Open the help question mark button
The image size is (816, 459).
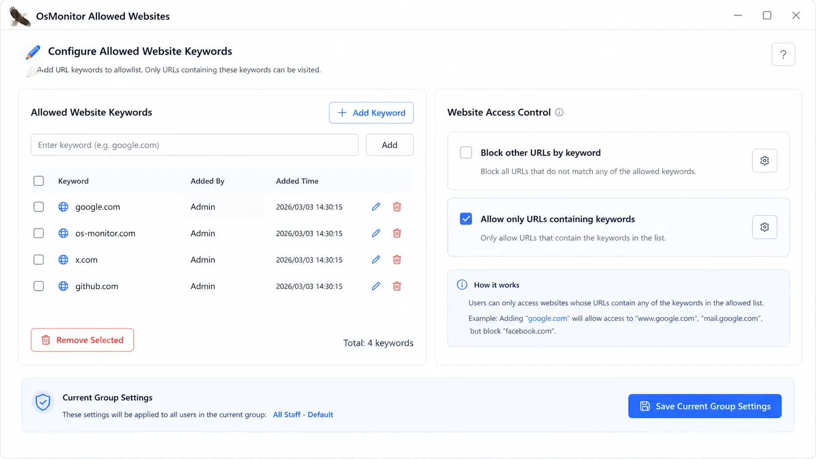tap(783, 54)
